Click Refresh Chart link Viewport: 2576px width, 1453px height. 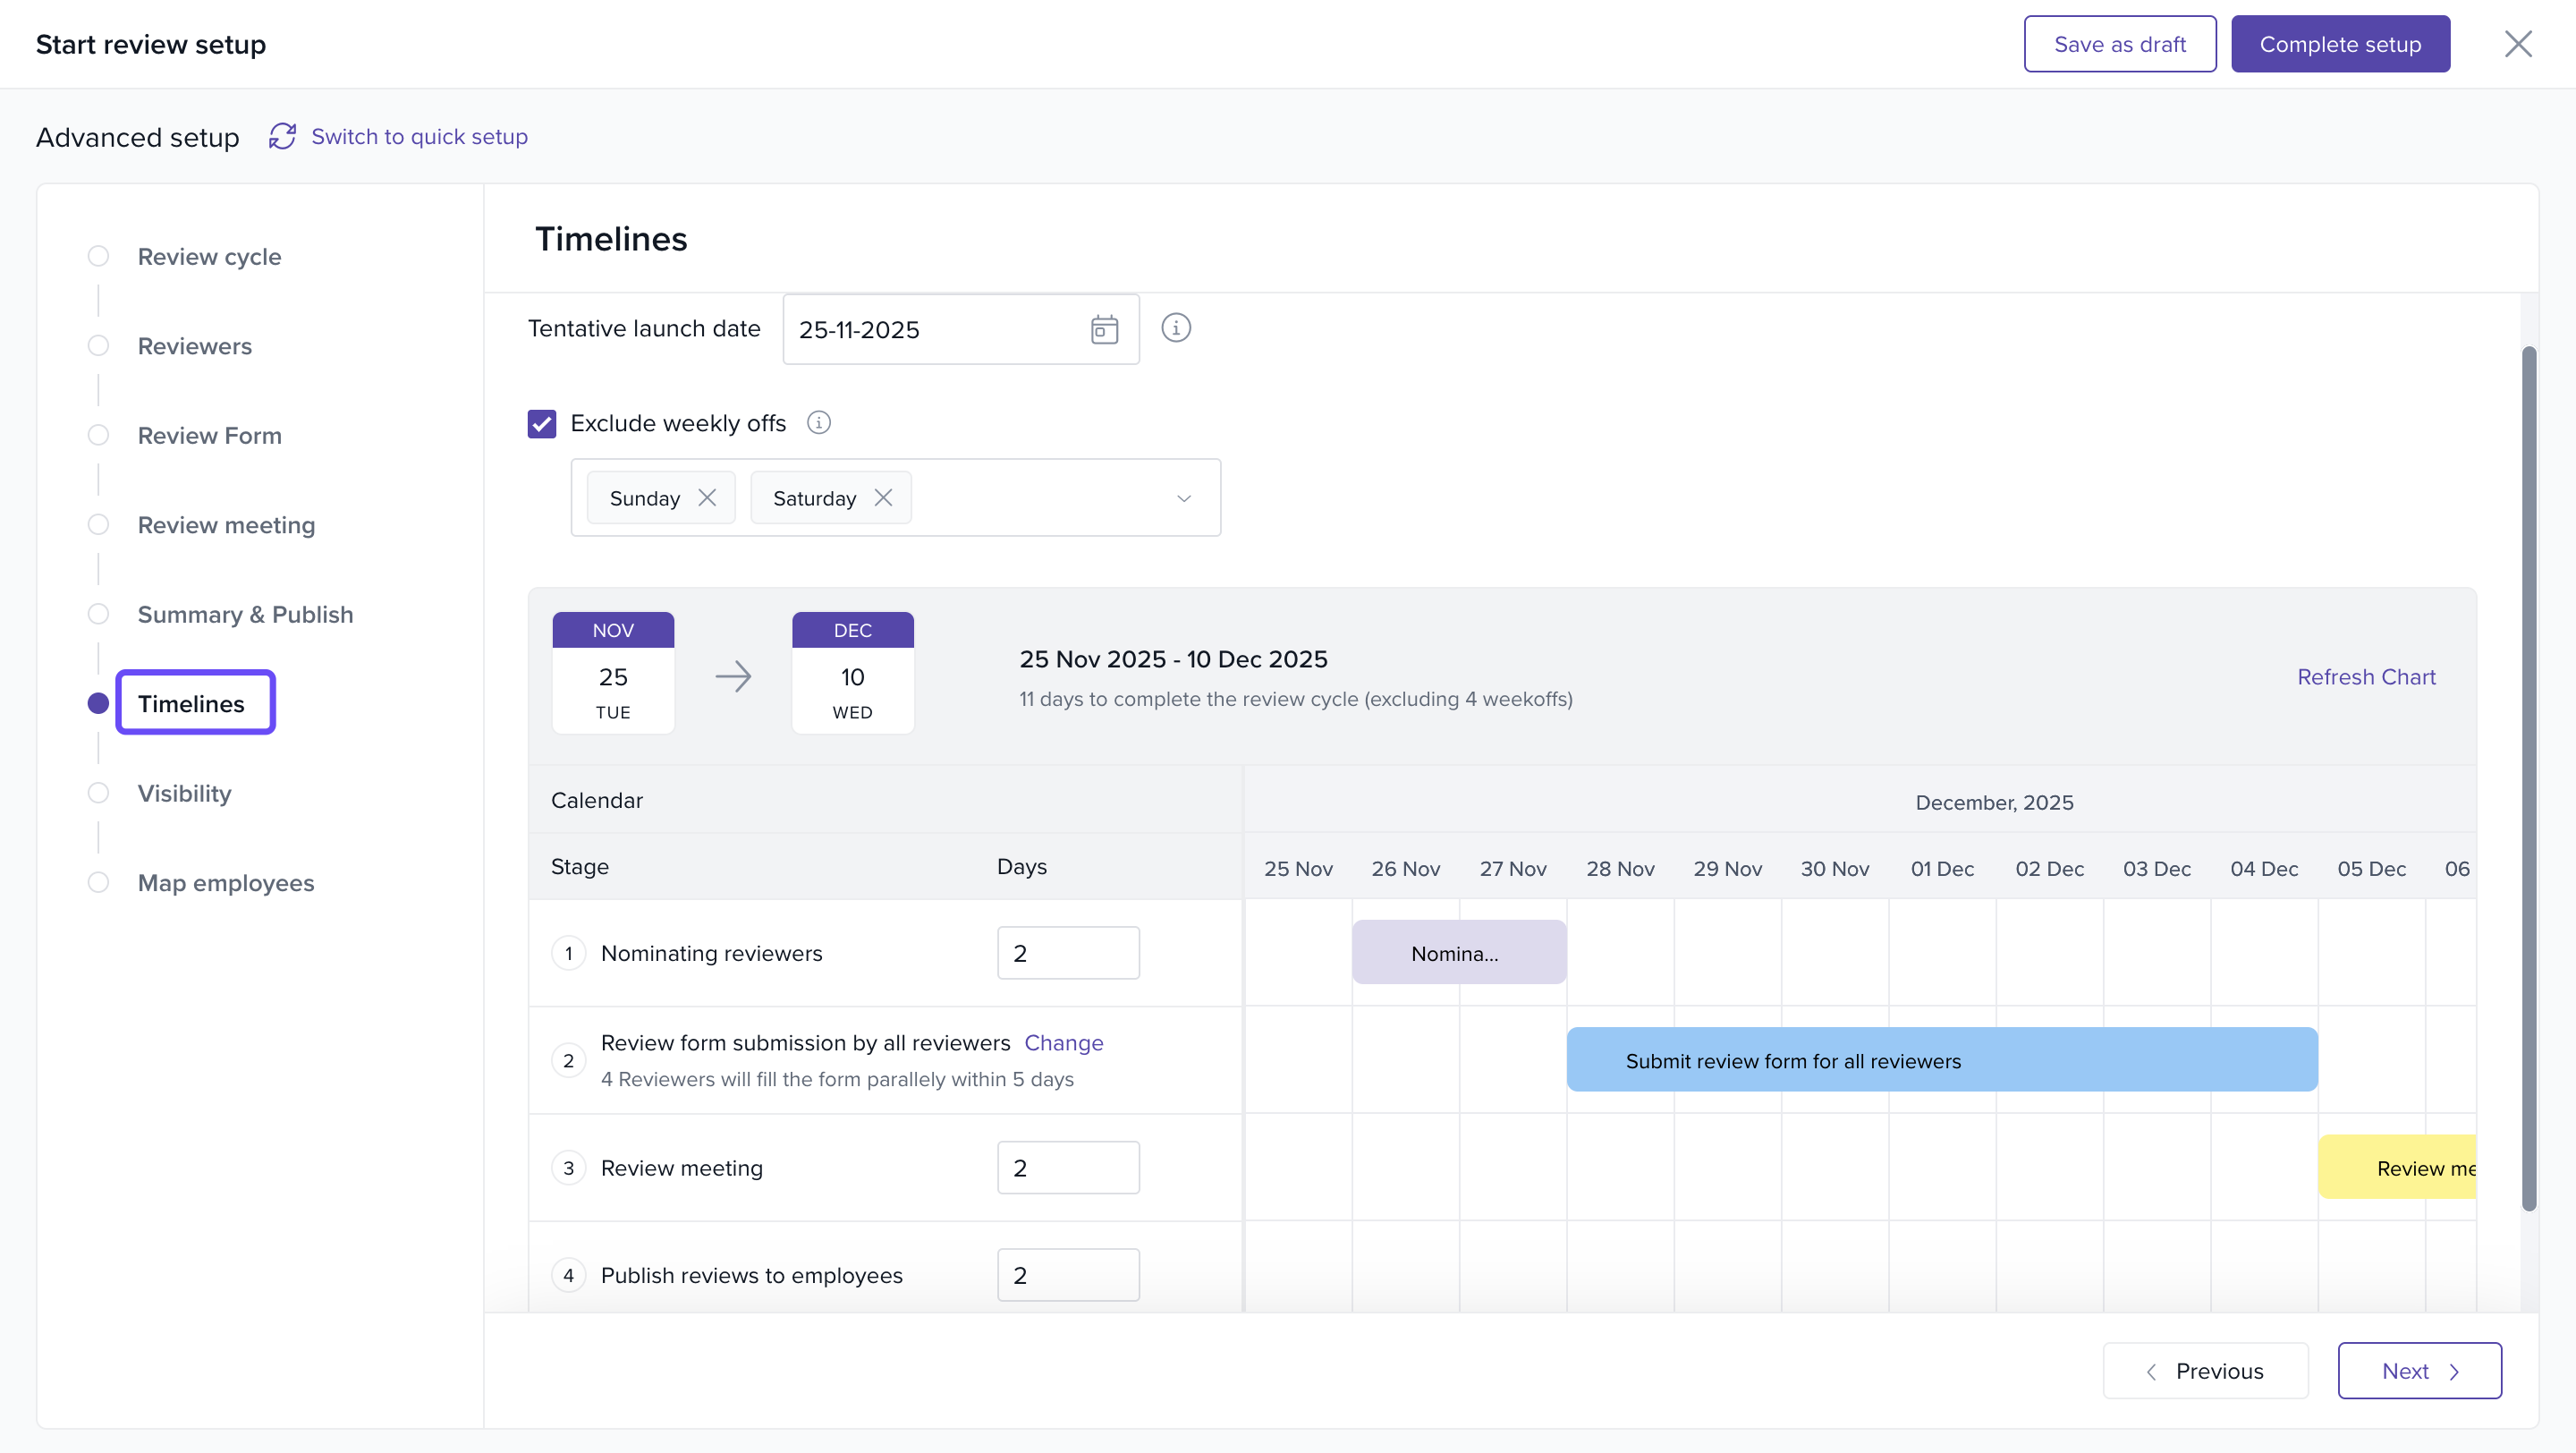point(2365,677)
